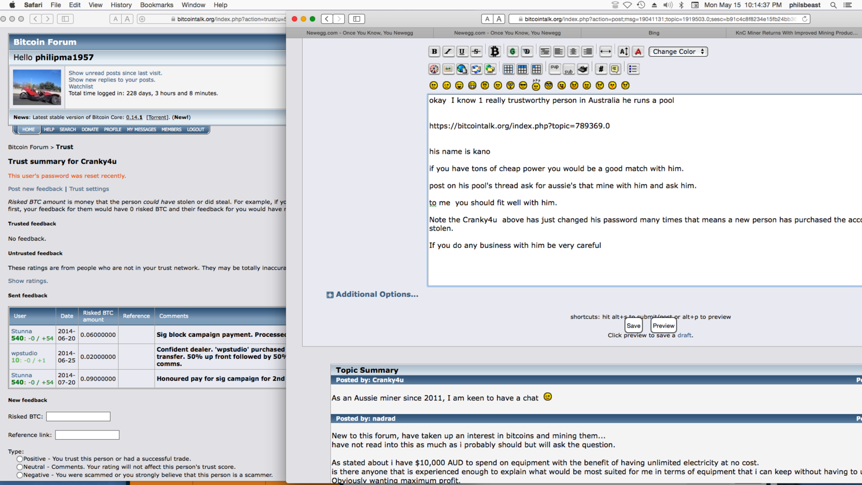
Task: Select Positive feedback type
Action: (x=19, y=459)
